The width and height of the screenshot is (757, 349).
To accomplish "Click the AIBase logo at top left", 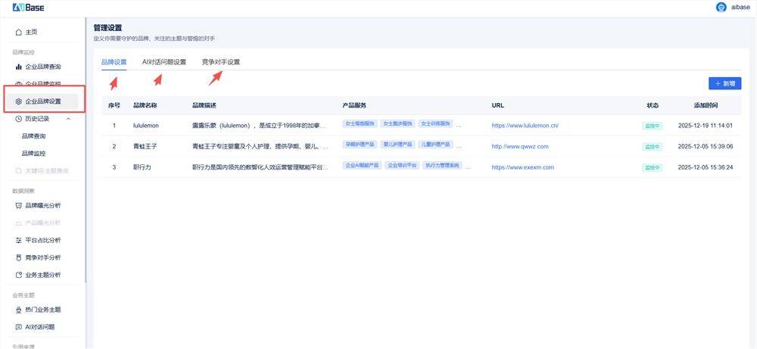I will tap(28, 8).
